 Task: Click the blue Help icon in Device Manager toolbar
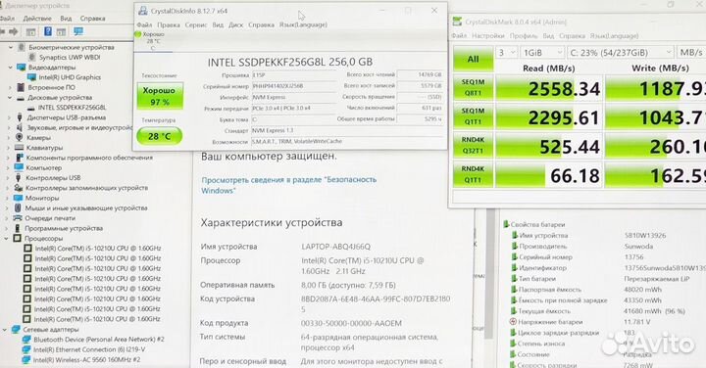(48, 31)
